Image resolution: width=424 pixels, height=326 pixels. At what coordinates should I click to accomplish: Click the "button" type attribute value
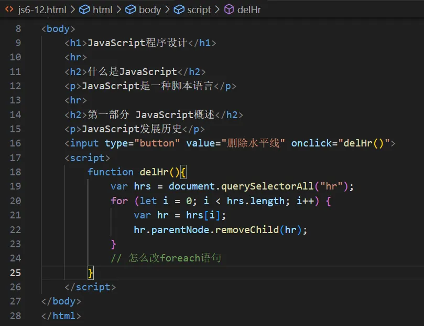157,143
